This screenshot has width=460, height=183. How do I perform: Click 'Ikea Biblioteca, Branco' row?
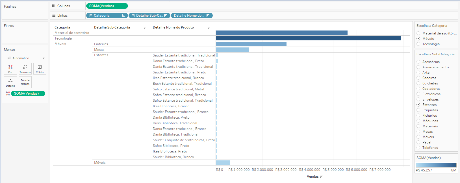coord(171,106)
